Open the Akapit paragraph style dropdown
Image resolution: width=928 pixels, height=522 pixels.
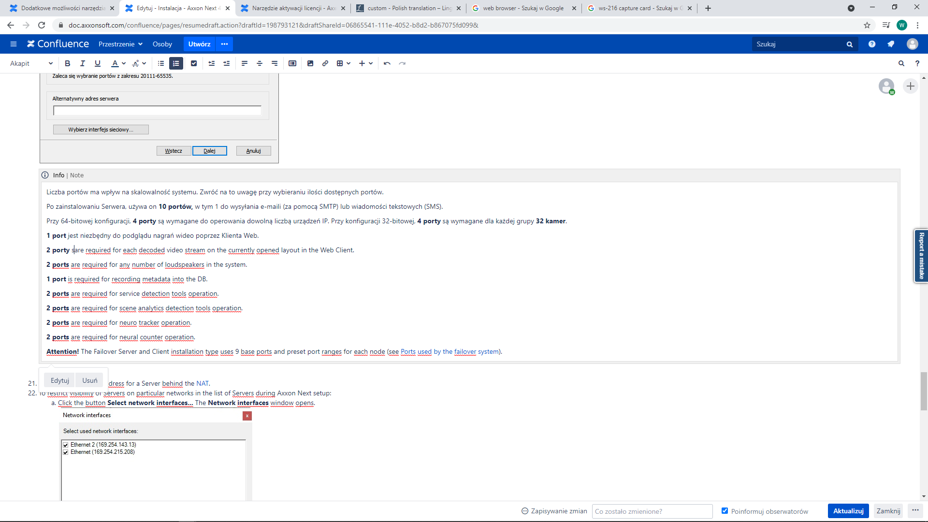coord(31,63)
